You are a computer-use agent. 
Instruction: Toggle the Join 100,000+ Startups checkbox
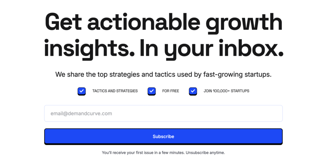[x=193, y=91]
